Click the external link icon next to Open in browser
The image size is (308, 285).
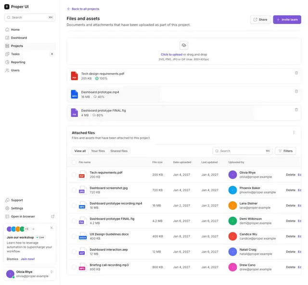pyautogui.click(x=52, y=217)
